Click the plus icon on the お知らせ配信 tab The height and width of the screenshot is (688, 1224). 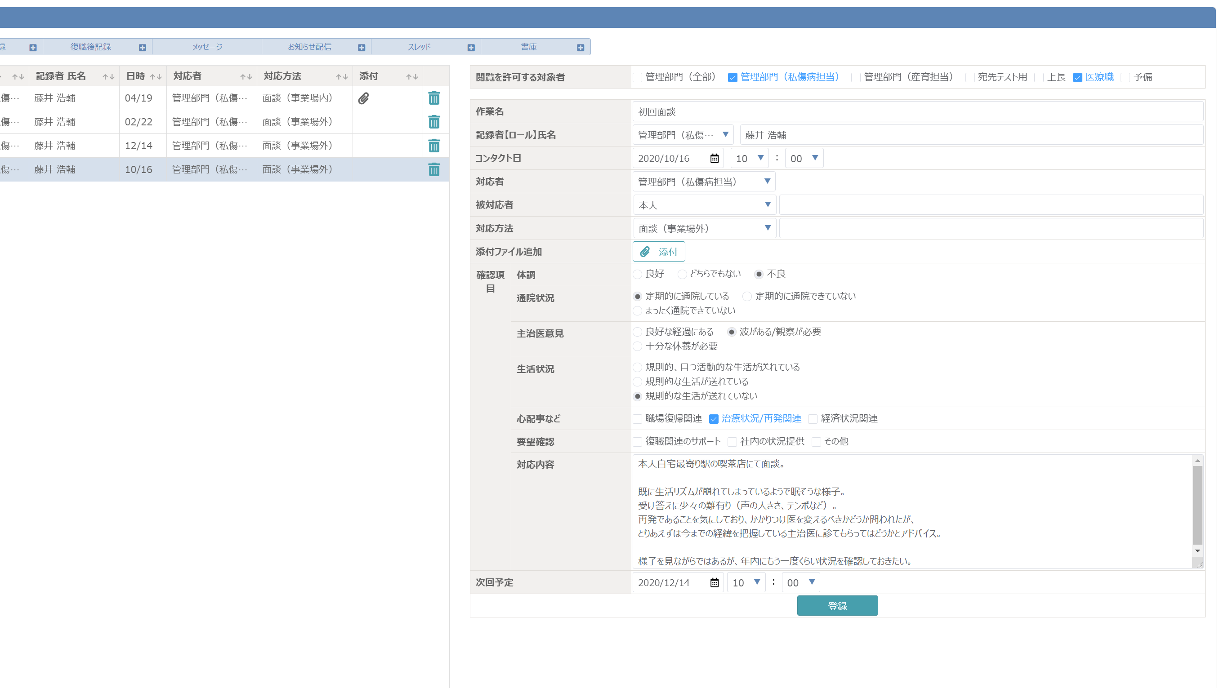pyautogui.click(x=362, y=48)
